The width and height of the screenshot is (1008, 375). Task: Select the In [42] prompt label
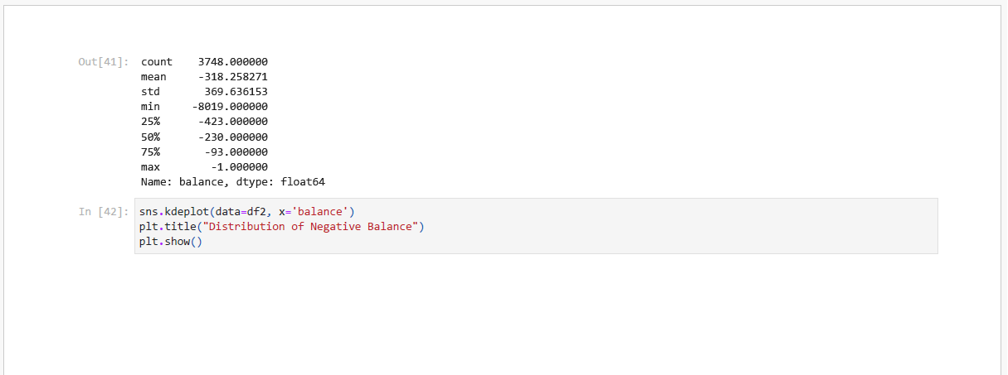click(x=104, y=212)
